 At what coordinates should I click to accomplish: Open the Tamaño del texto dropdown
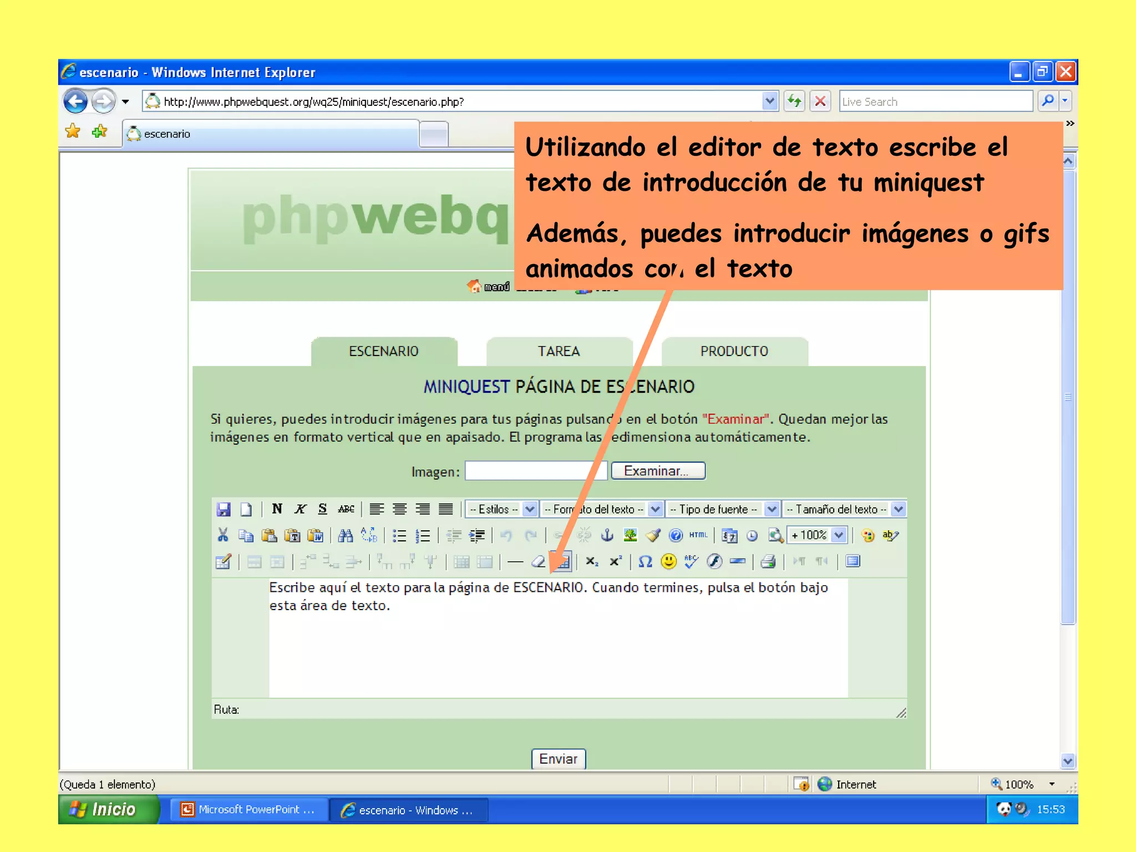coord(844,509)
